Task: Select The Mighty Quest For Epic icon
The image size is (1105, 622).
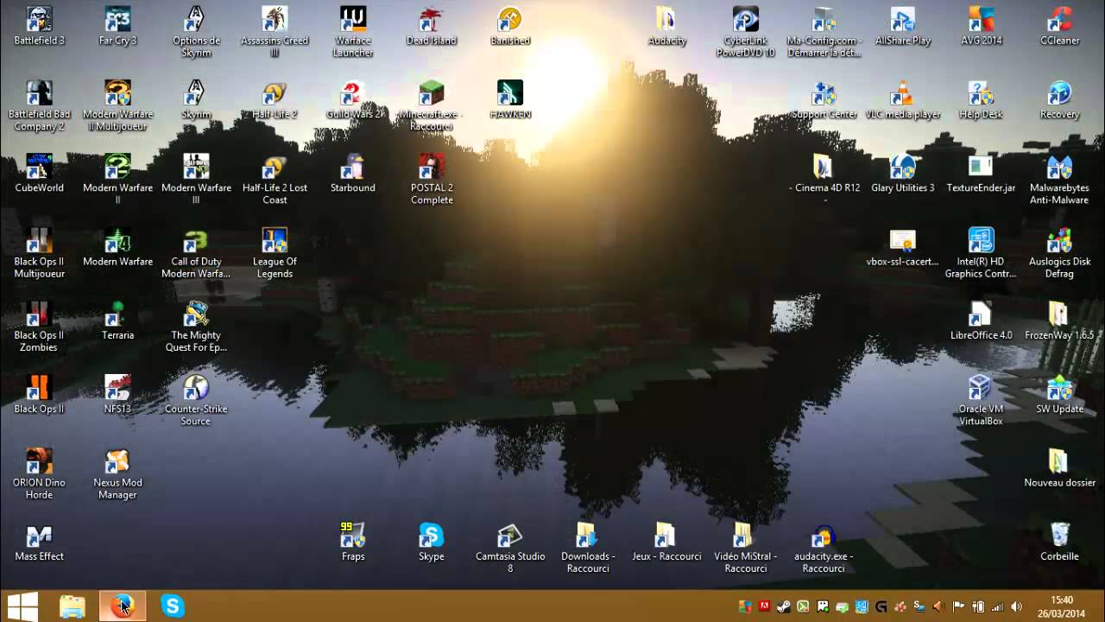Action: click(x=196, y=314)
